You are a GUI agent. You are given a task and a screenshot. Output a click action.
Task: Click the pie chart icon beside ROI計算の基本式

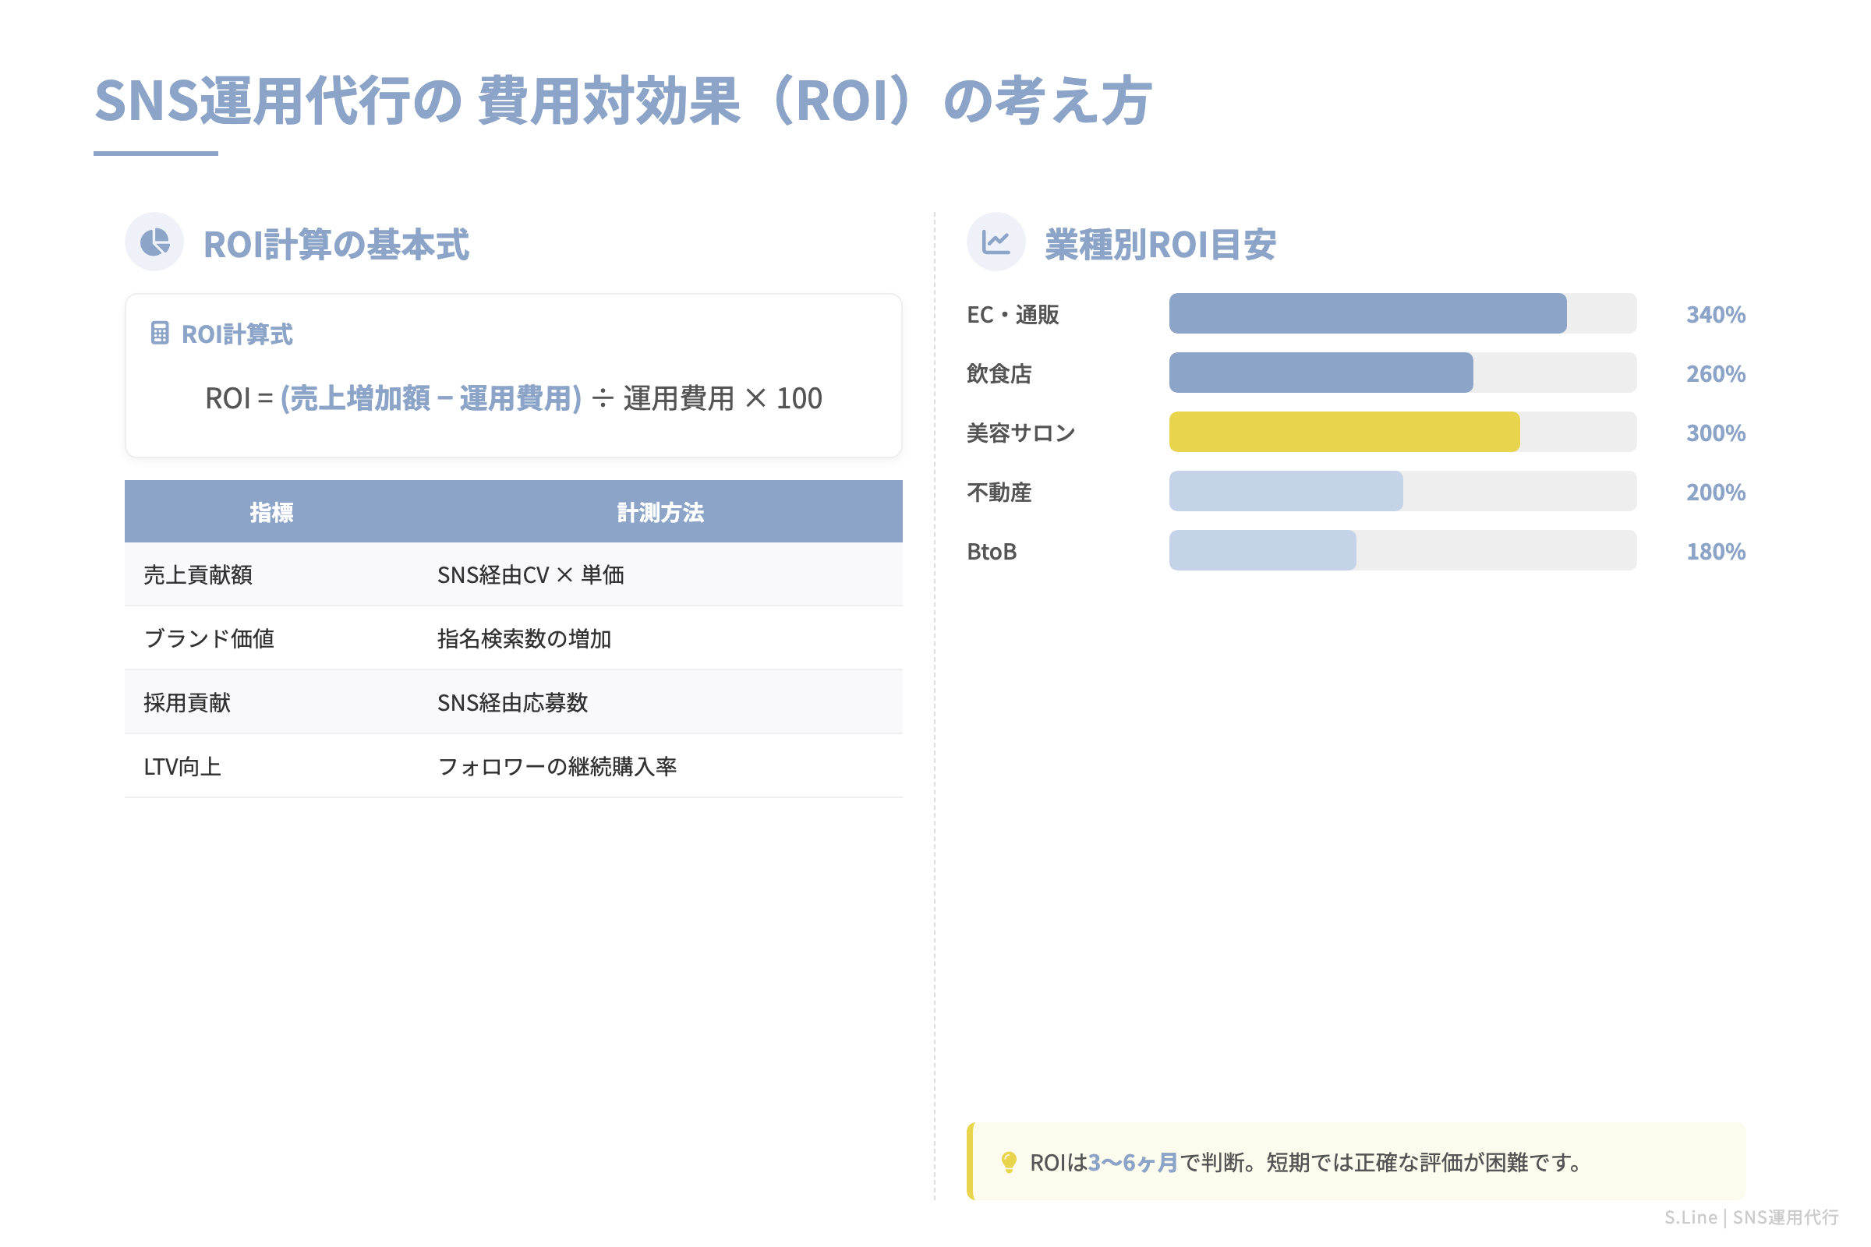pyautogui.click(x=156, y=241)
